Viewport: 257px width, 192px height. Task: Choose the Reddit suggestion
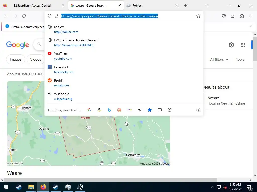[x=124, y=83]
